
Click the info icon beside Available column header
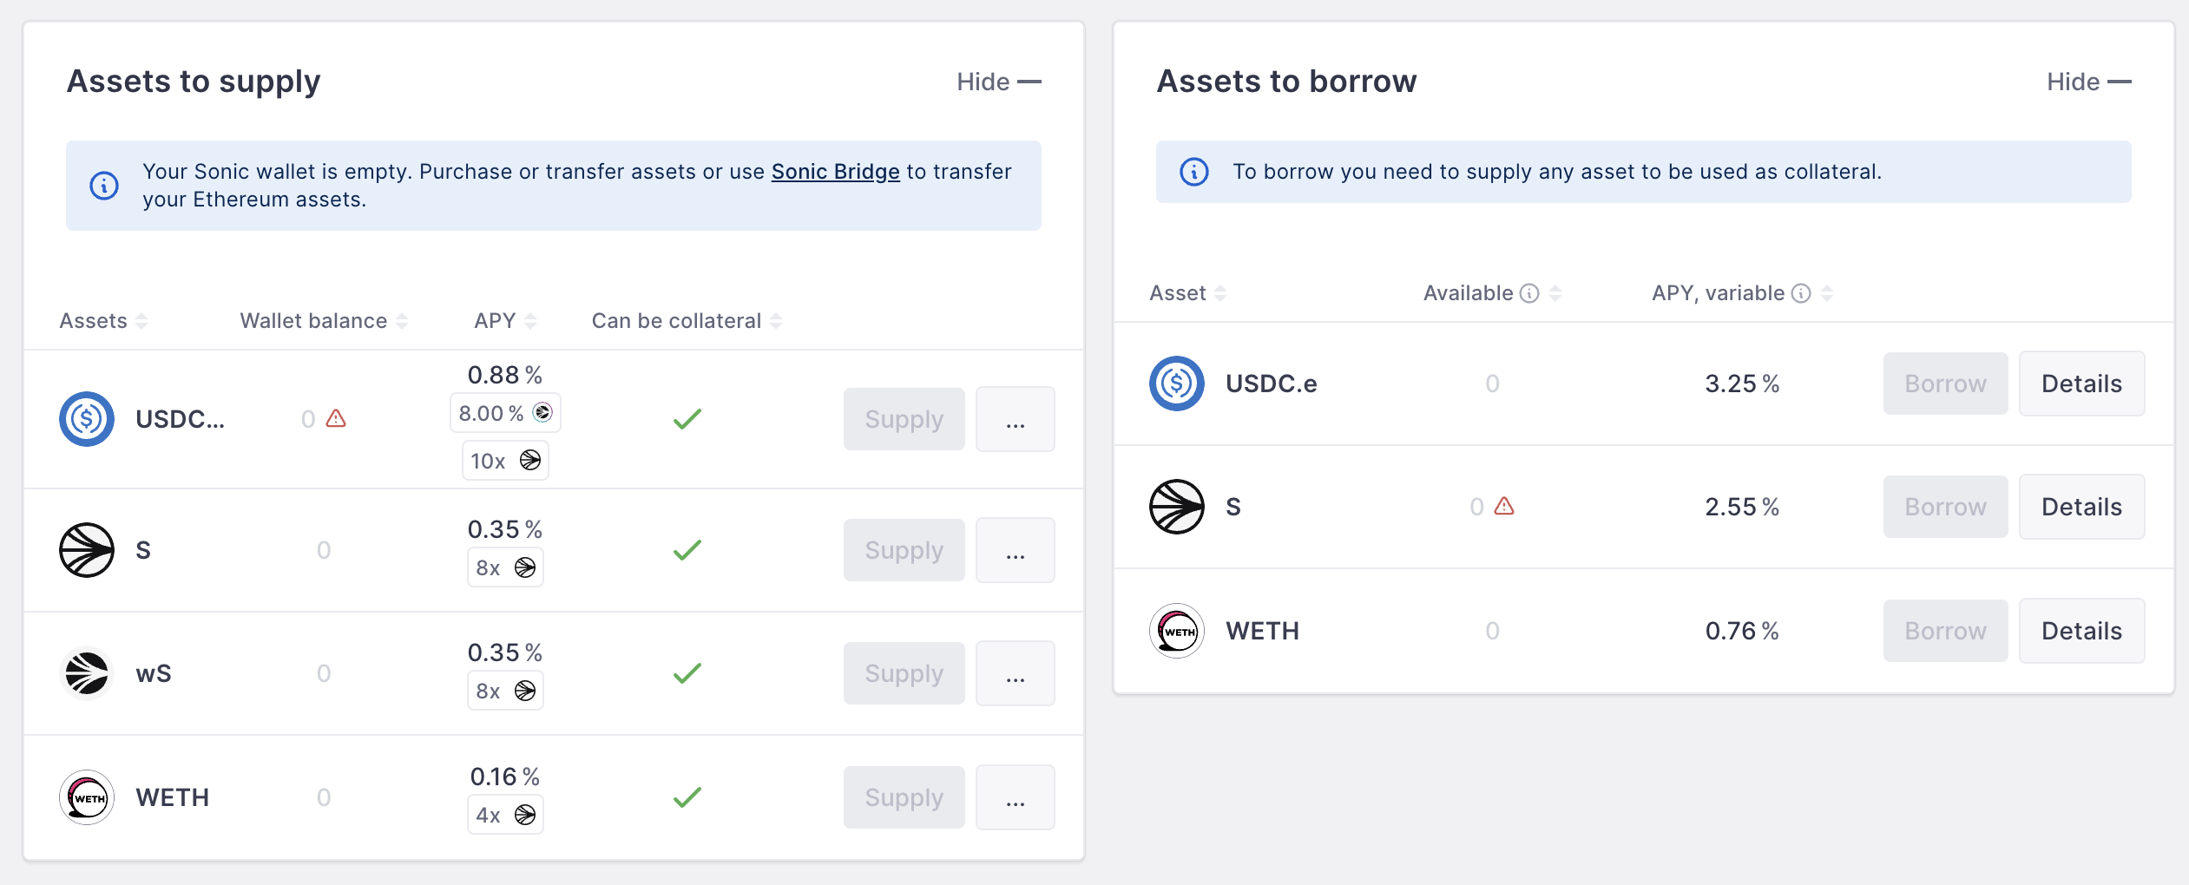[1529, 293]
